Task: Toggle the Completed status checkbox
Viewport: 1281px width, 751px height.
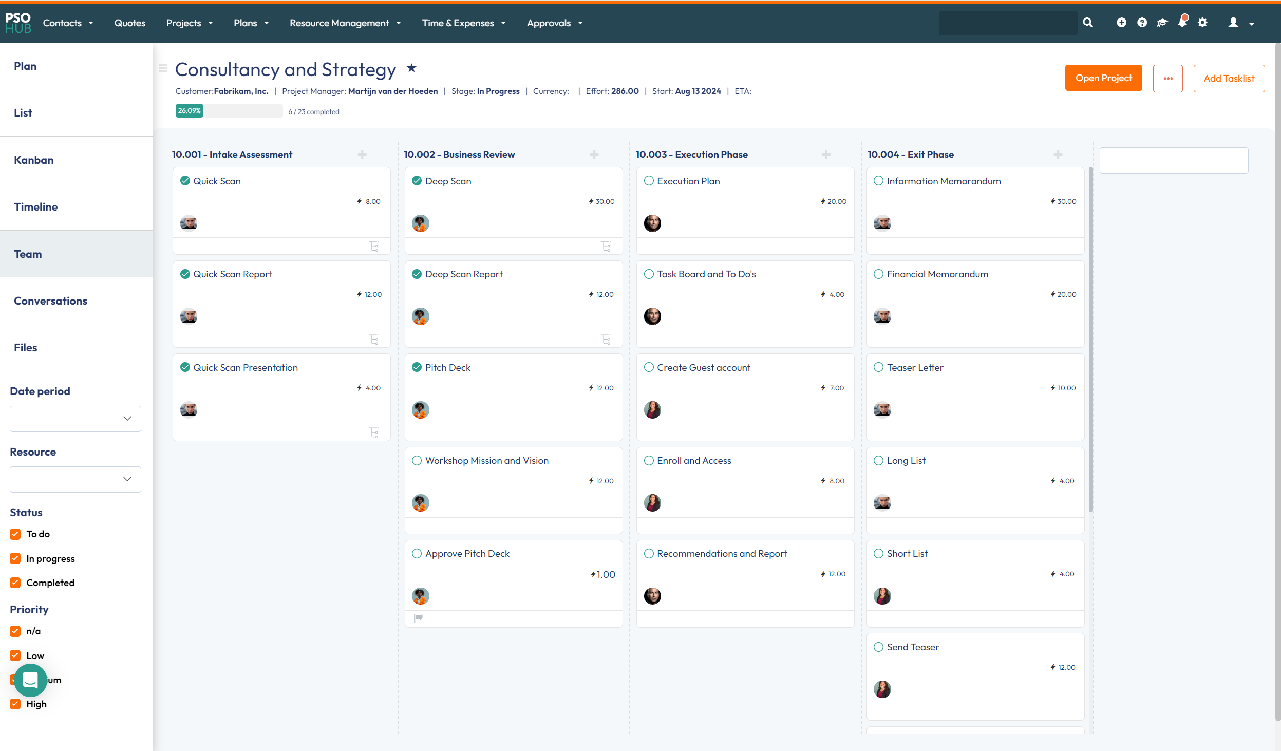Action: 15,583
